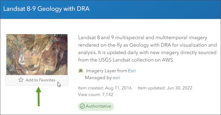Click the line reading rendered on-the-fly as Geology
This screenshot has width=221, height=115.
pyautogui.click(x=147, y=45)
